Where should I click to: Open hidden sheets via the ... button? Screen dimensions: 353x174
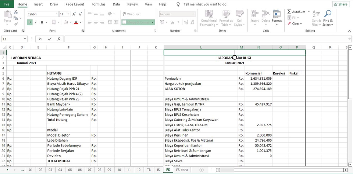click(22, 170)
